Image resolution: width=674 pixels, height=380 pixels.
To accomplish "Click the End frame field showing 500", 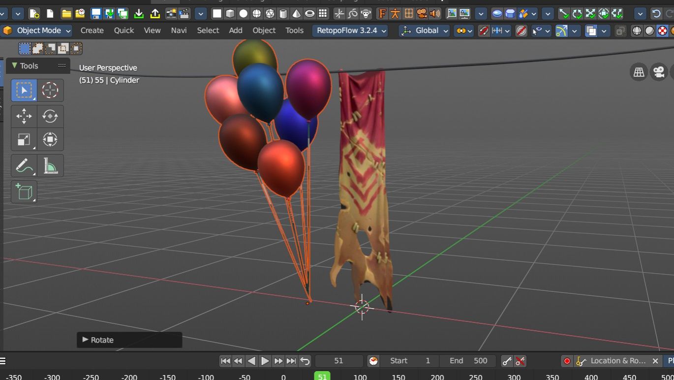I will 468,361.
